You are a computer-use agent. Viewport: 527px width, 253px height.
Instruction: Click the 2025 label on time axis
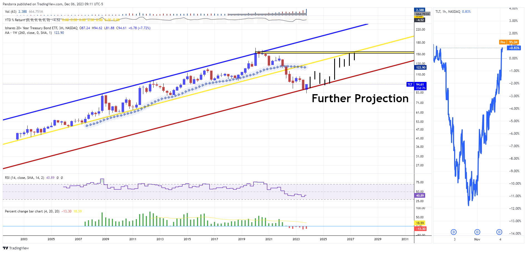[x=323, y=239]
